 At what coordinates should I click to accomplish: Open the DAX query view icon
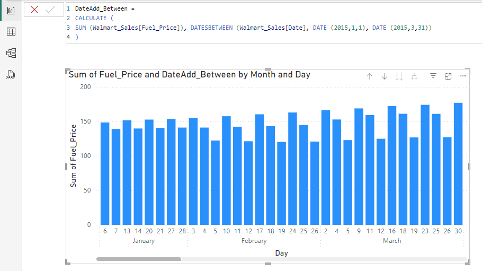11,74
